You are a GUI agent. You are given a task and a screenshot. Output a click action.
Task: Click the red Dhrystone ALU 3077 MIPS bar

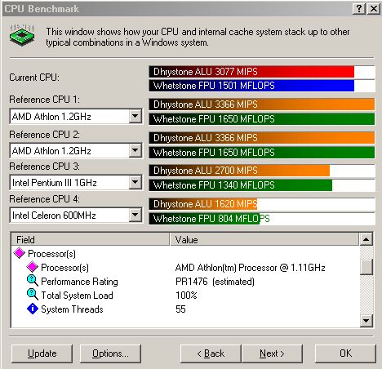(251, 72)
